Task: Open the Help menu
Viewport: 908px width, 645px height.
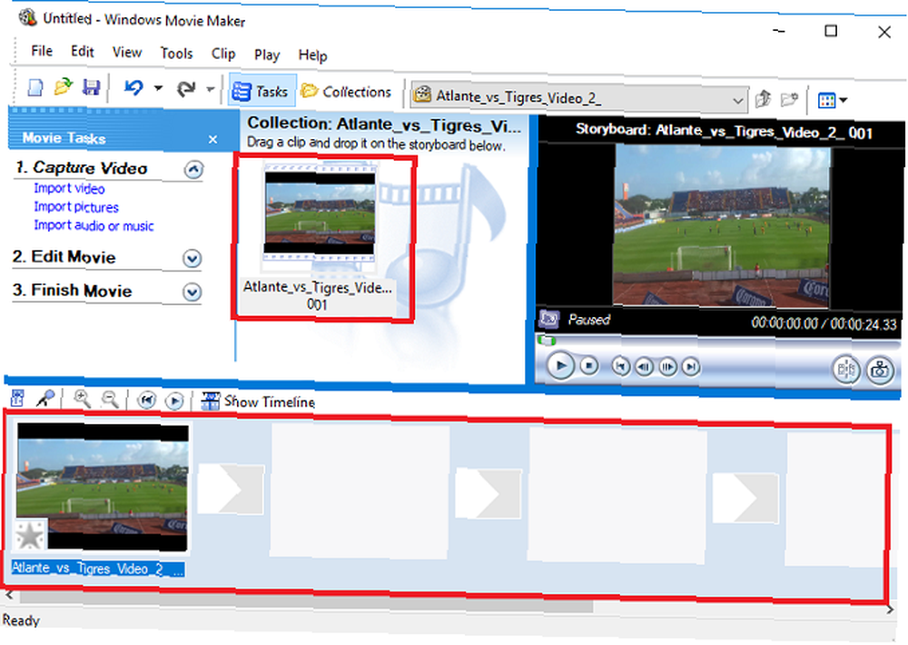Action: [x=312, y=55]
